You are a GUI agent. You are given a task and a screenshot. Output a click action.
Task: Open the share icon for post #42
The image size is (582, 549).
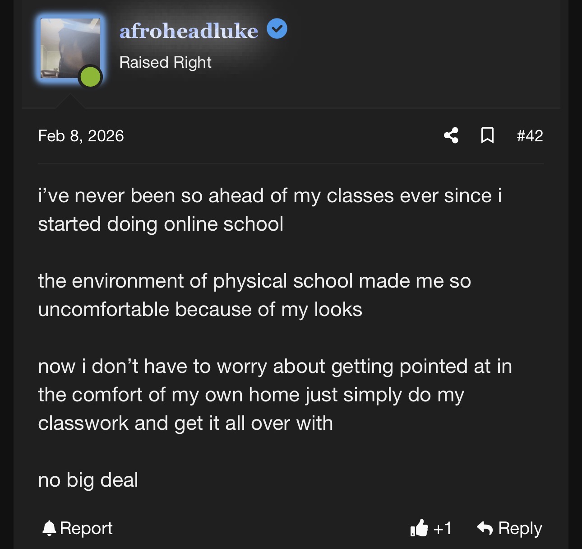pyautogui.click(x=451, y=135)
